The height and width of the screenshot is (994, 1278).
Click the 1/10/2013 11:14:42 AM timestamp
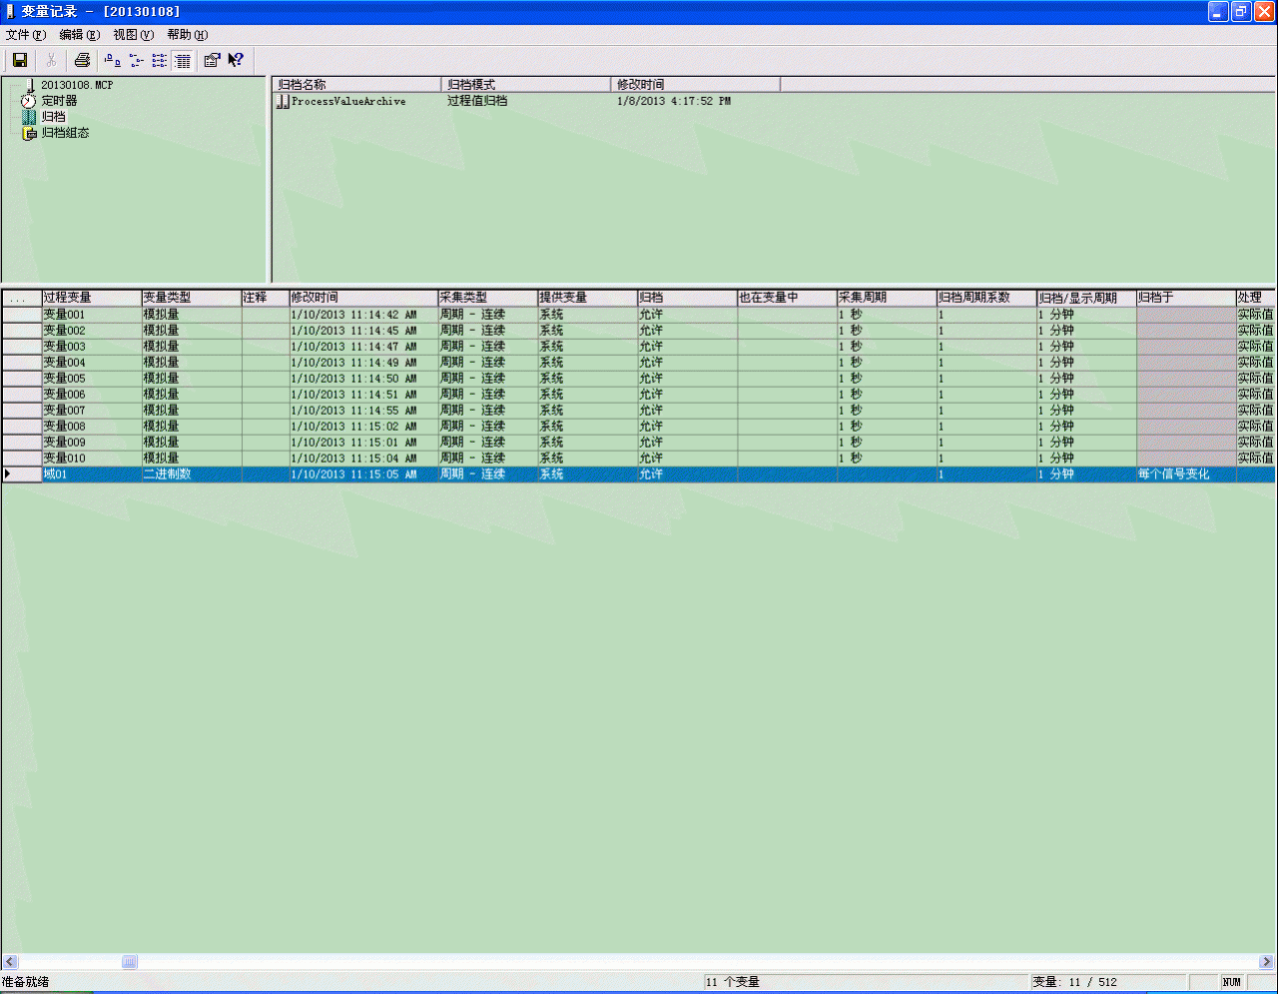(353, 314)
